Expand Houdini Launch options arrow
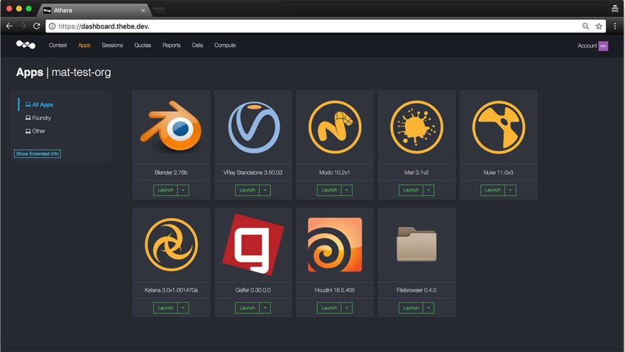 [347, 308]
